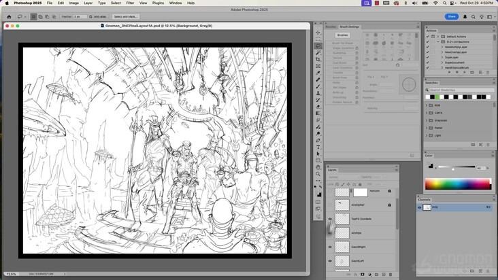
Task: Click the Select and Mask button
Action: click(x=126, y=16)
